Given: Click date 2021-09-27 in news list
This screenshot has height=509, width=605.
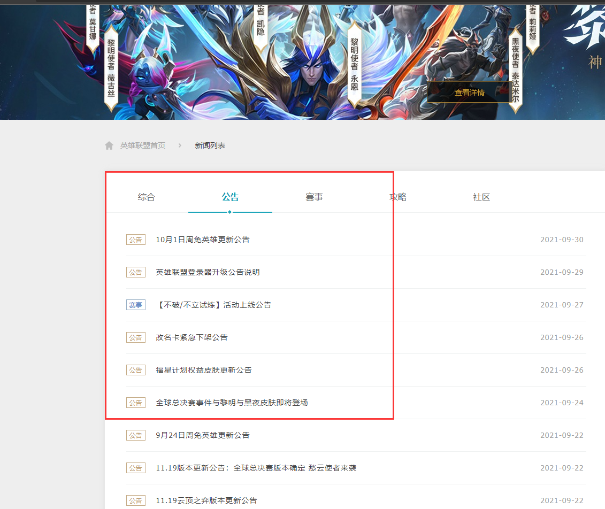Looking at the screenshot, I should coord(562,305).
